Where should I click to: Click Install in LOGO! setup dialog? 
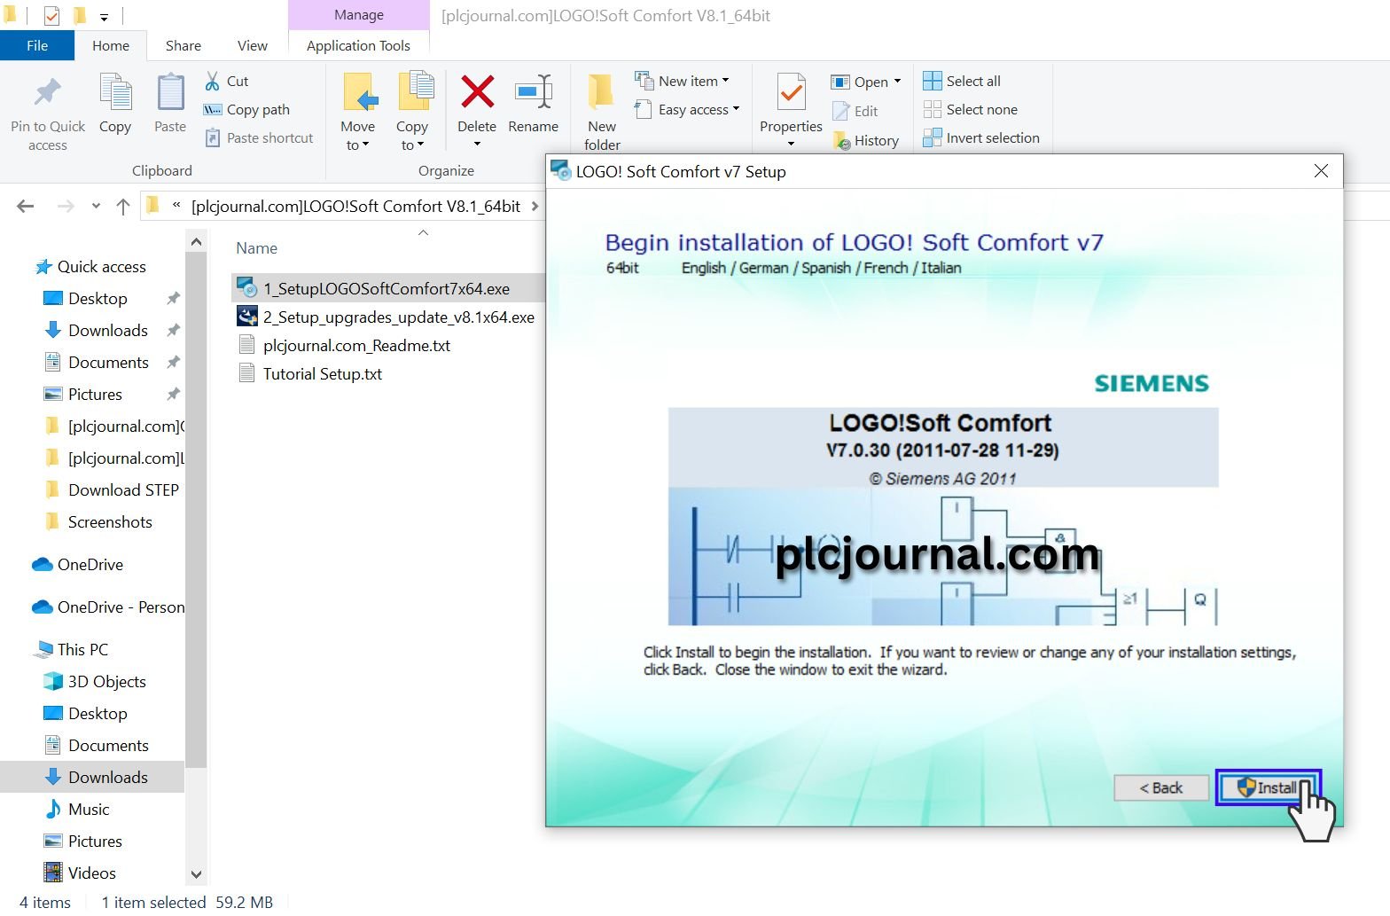(x=1268, y=787)
